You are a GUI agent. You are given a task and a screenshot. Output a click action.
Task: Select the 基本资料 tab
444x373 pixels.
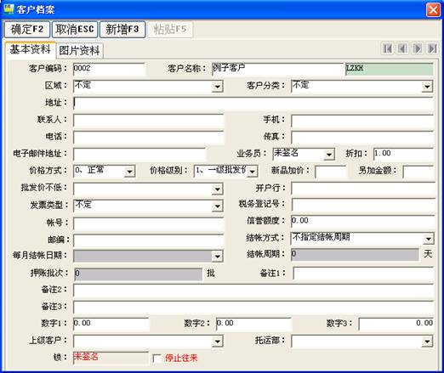[30, 49]
